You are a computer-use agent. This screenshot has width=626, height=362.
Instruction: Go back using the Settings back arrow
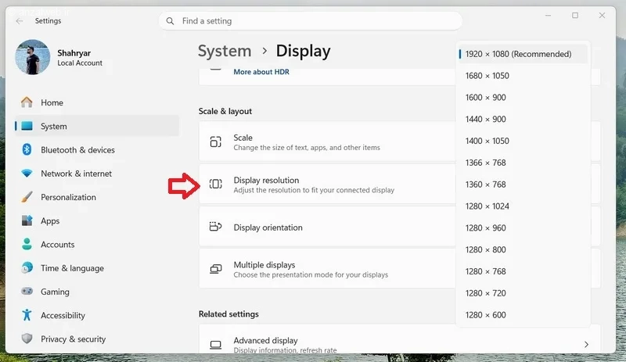[x=19, y=21]
